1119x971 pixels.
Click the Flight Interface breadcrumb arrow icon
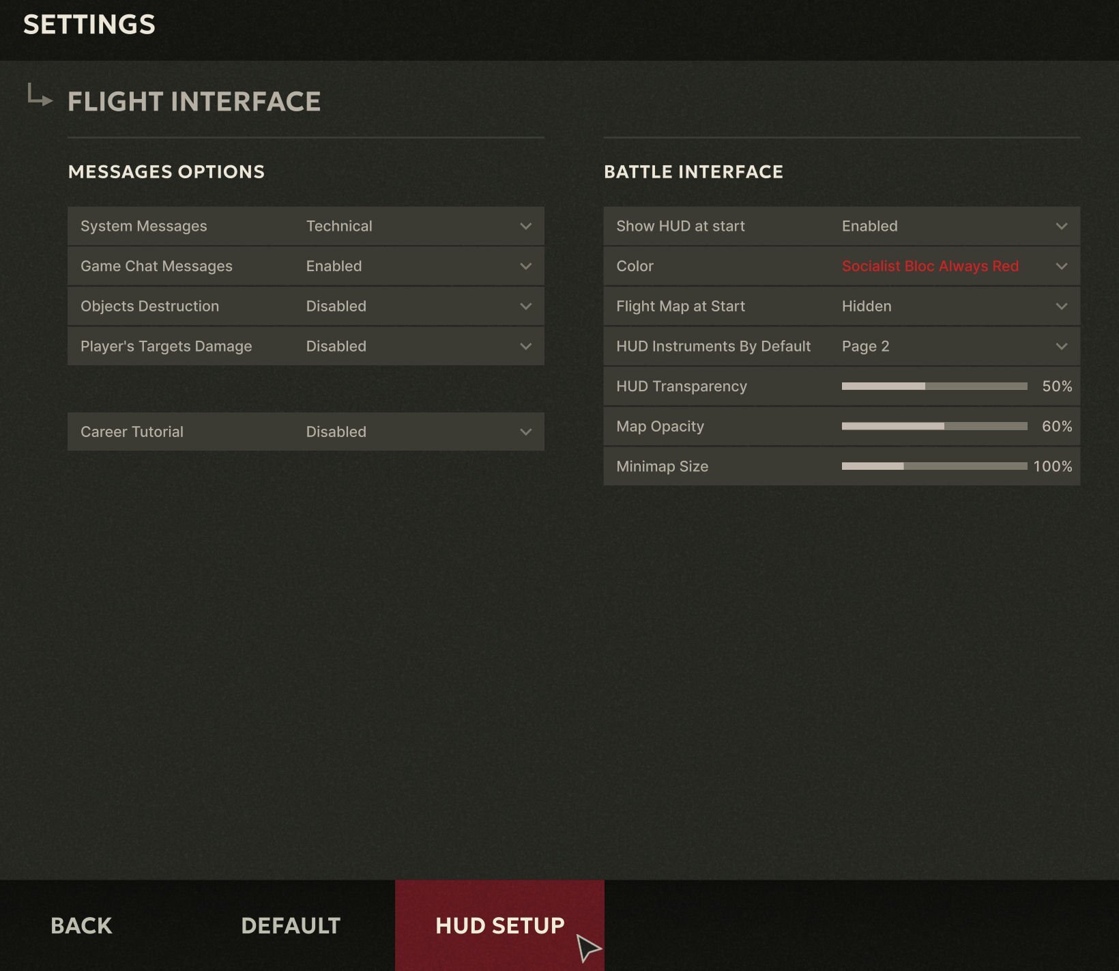pyautogui.click(x=40, y=96)
